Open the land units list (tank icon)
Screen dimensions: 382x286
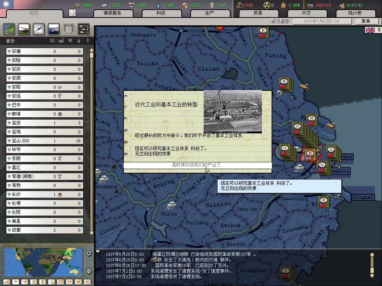(24, 29)
